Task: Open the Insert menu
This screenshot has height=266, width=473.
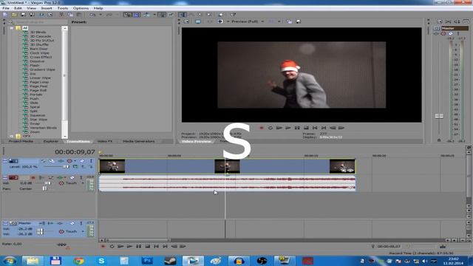Action: click(x=47, y=8)
